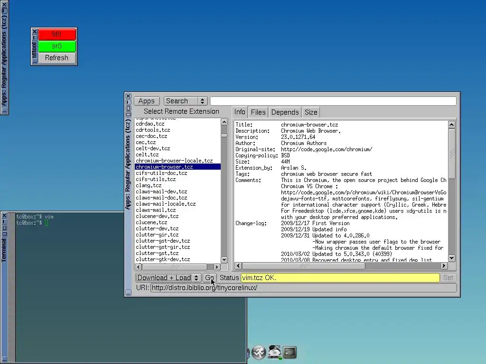Click the Go button

click(210, 278)
